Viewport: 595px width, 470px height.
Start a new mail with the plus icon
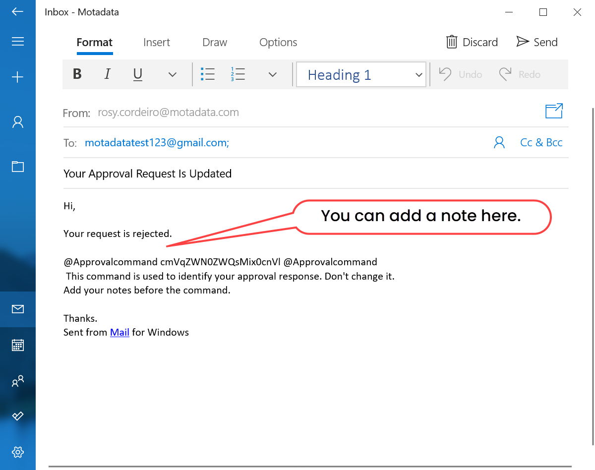[x=18, y=77]
